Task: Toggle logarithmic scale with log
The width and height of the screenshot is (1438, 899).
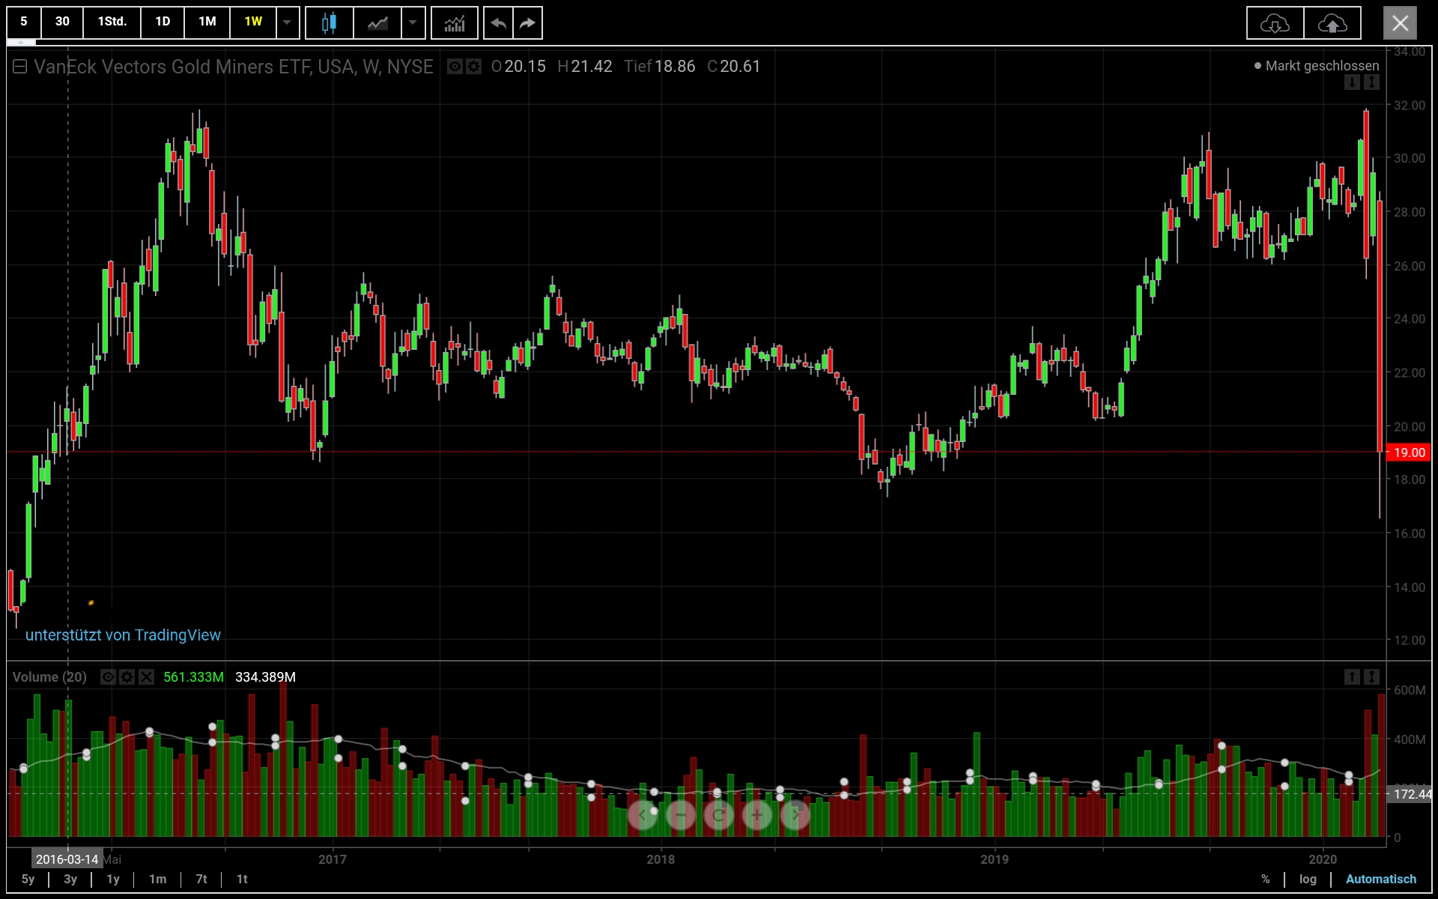Action: pos(1308,880)
